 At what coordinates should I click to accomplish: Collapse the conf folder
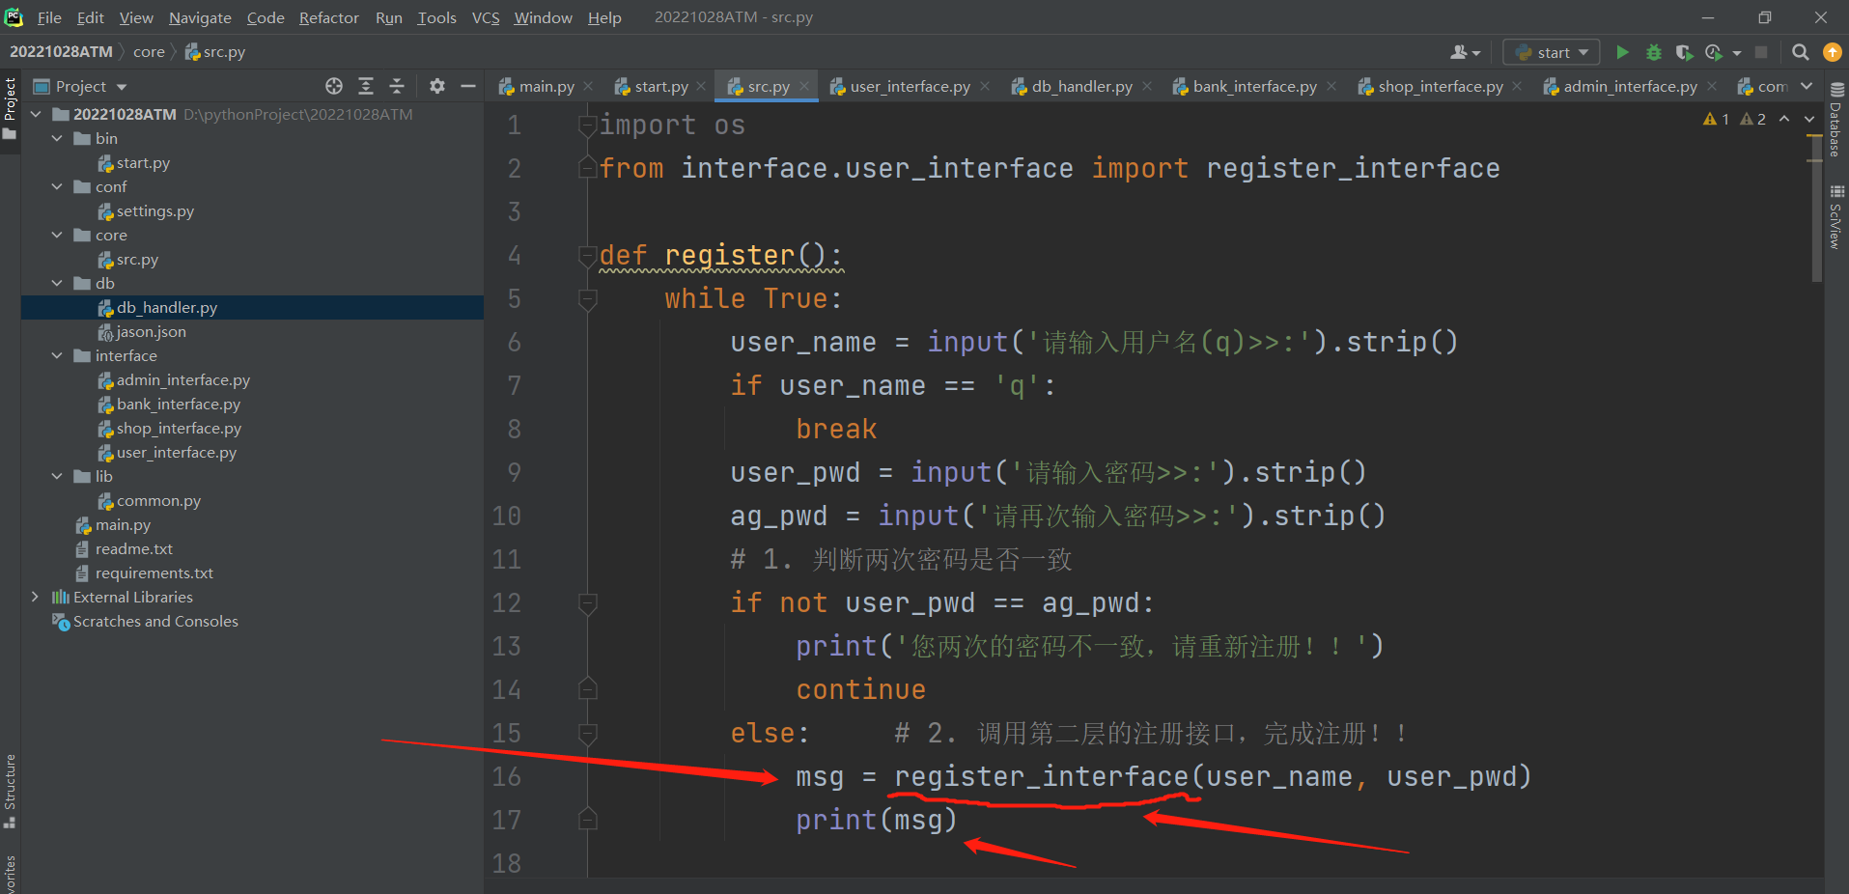57,186
